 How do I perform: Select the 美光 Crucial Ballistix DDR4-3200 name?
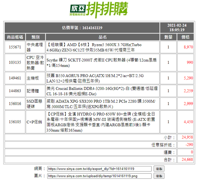[x=103, y=91]
